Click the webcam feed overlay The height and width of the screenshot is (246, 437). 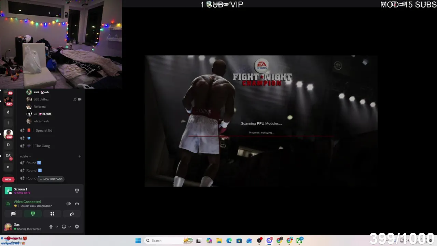click(x=61, y=44)
